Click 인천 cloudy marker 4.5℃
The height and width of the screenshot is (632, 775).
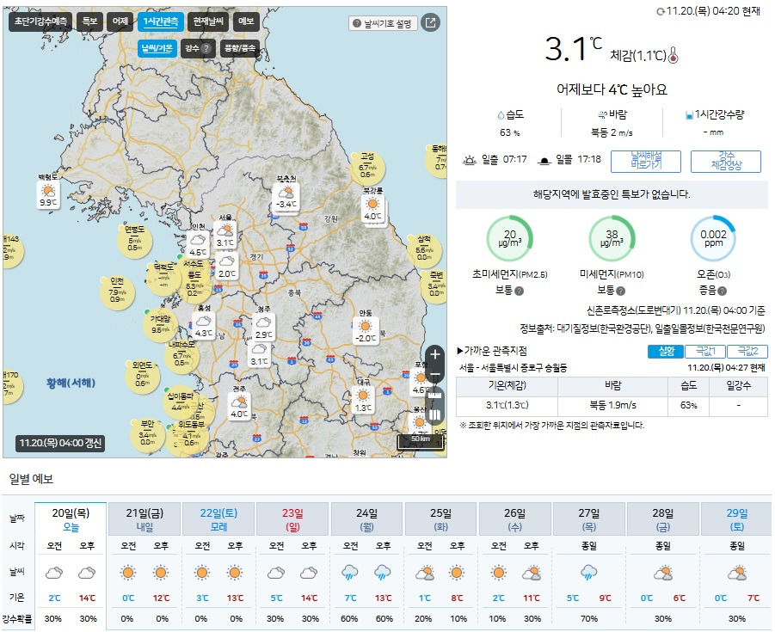[198, 244]
